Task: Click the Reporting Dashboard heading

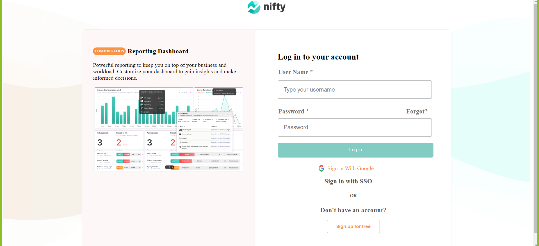Action: tap(158, 51)
